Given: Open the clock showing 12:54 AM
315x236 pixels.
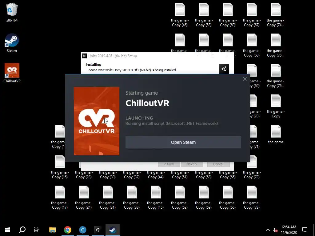Looking at the screenshot, I should [289, 230].
